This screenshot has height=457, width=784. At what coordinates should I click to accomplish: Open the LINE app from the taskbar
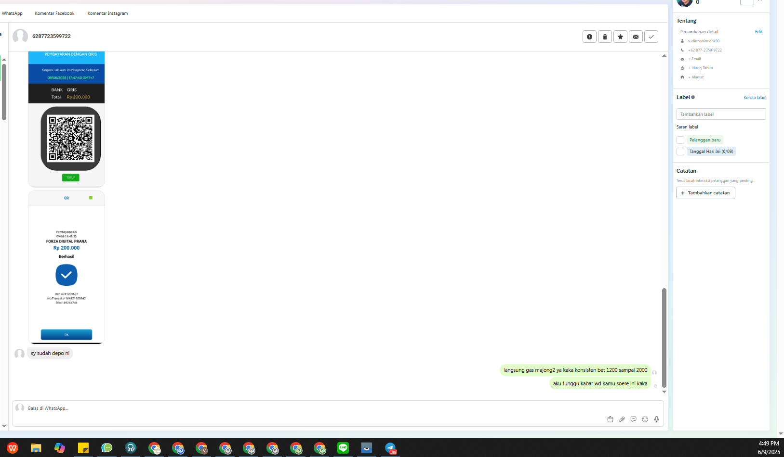[343, 448]
